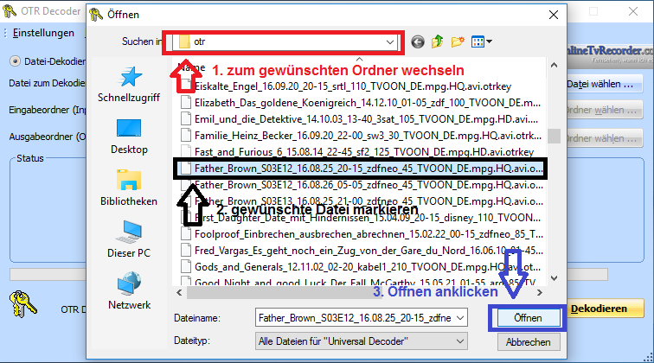Click the Schnellzugriff star icon

pos(129,78)
